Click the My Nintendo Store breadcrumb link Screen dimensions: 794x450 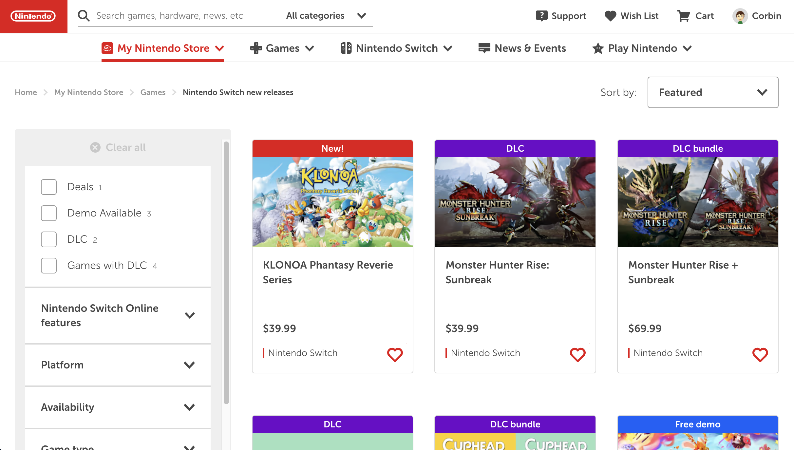click(x=88, y=92)
